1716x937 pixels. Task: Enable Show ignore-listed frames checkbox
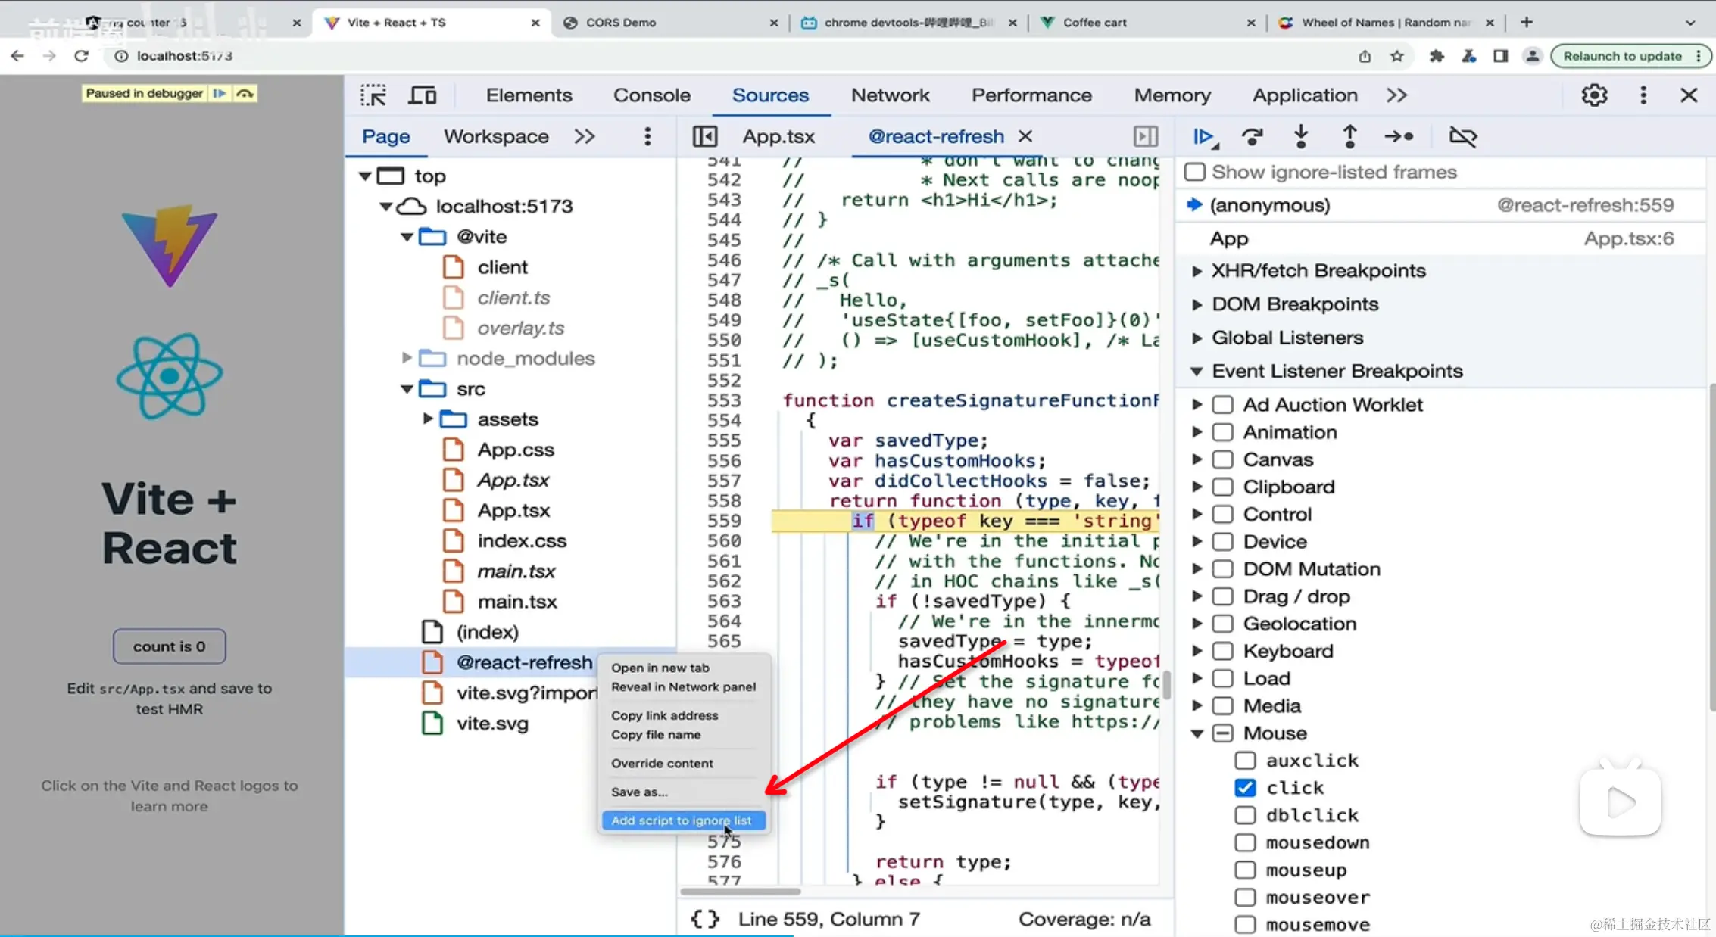tap(1195, 172)
